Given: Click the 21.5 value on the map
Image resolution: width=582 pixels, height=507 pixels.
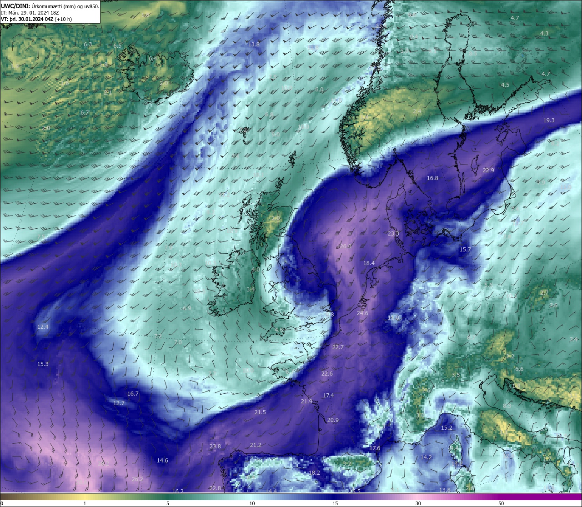Looking at the screenshot, I should pos(260,412).
